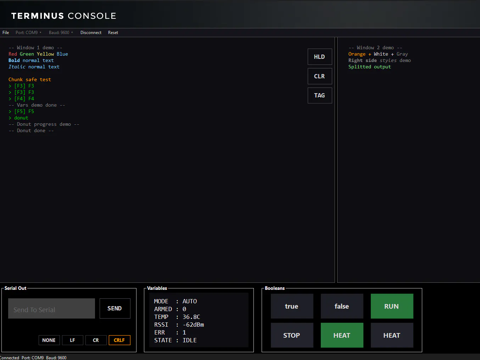Open the File menu

[x=6, y=33]
